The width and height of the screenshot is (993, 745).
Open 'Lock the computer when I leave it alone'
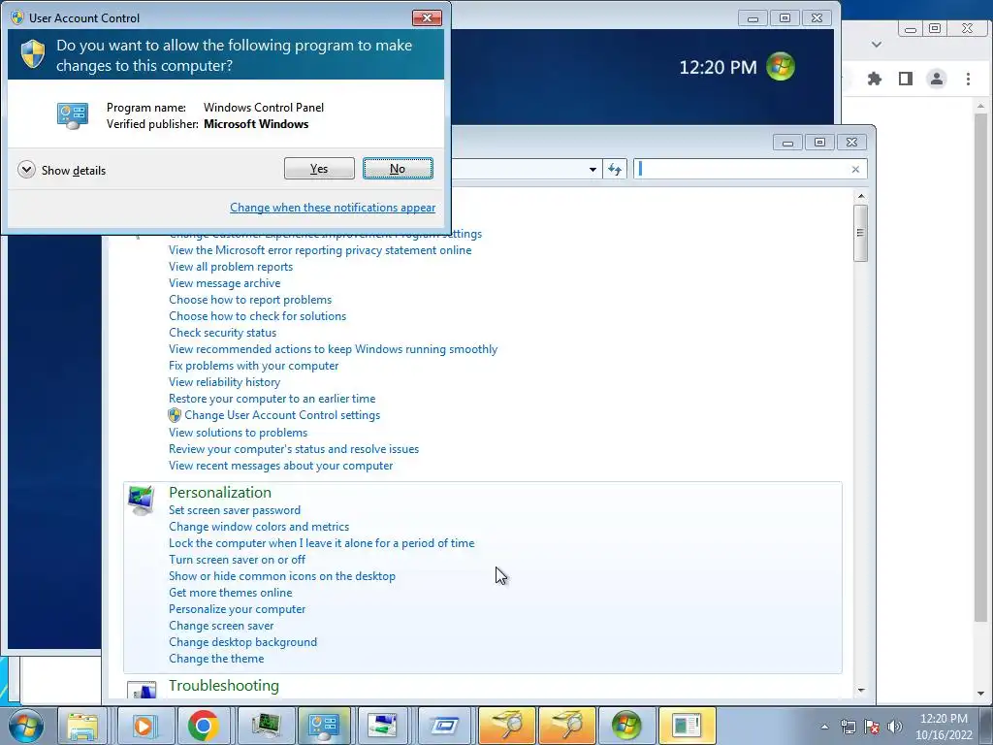tap(321, 543)
